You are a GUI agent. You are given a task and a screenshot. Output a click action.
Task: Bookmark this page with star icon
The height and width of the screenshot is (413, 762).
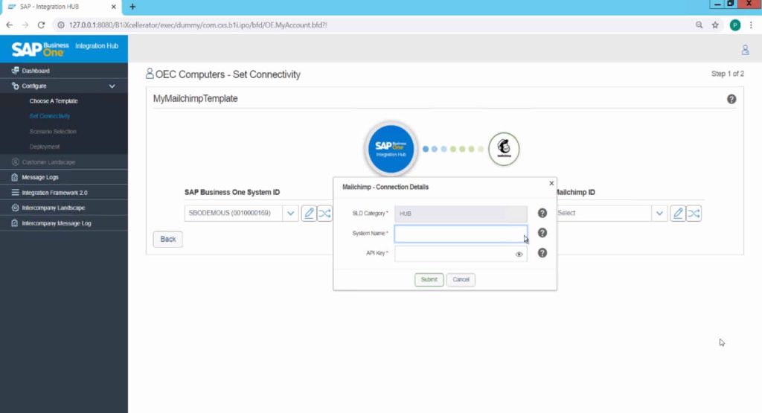pos(715,25)
